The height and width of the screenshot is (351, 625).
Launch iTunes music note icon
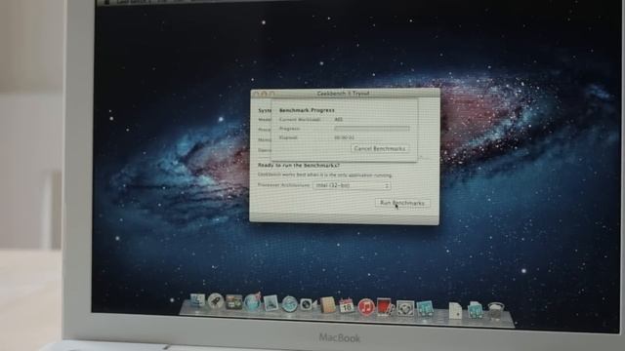tap(365, 307)
